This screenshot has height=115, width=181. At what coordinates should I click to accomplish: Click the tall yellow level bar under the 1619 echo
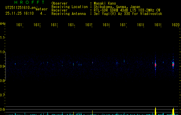[x=155, y=111]
